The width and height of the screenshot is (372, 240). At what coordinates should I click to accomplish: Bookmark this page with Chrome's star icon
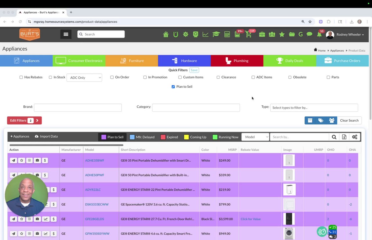[310, 22]
